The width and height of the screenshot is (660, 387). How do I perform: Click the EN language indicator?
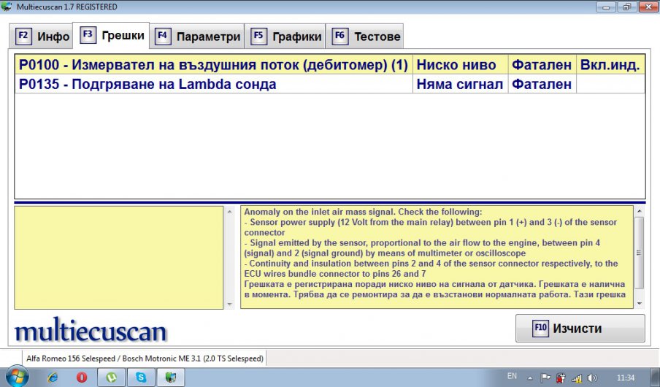click(512, 377)
